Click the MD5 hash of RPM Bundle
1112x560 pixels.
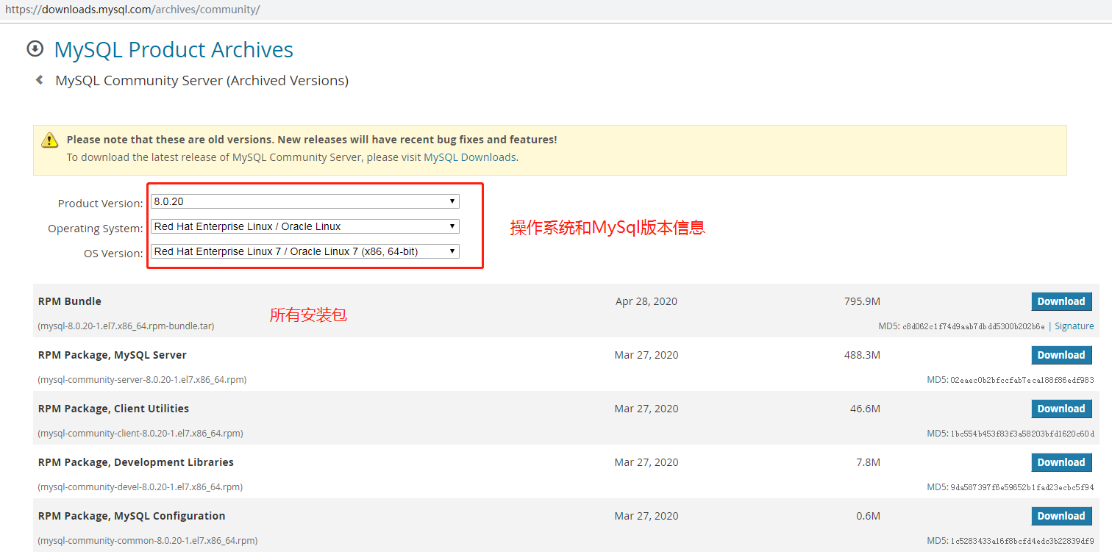(x=974, y=326)
